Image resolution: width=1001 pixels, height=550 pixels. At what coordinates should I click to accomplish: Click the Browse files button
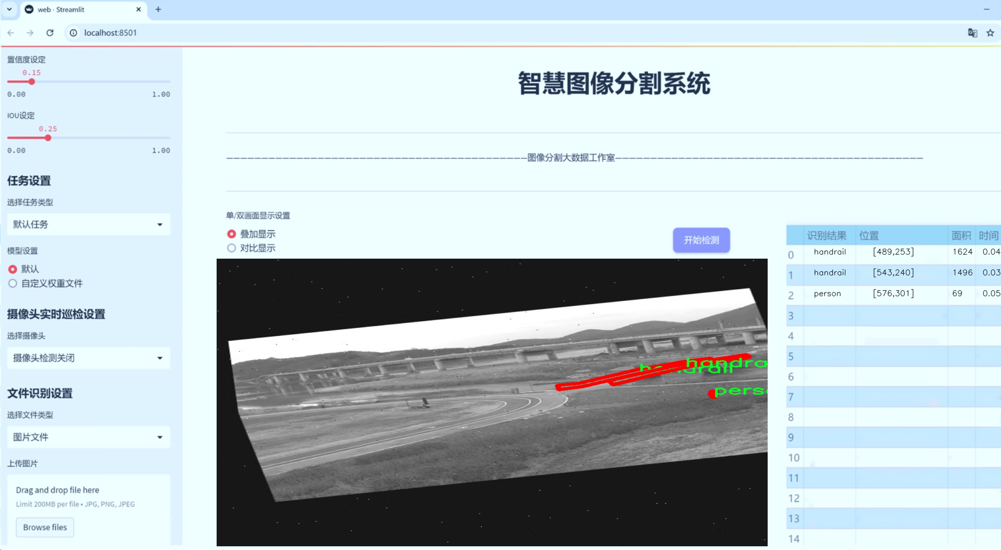point(45,527)
